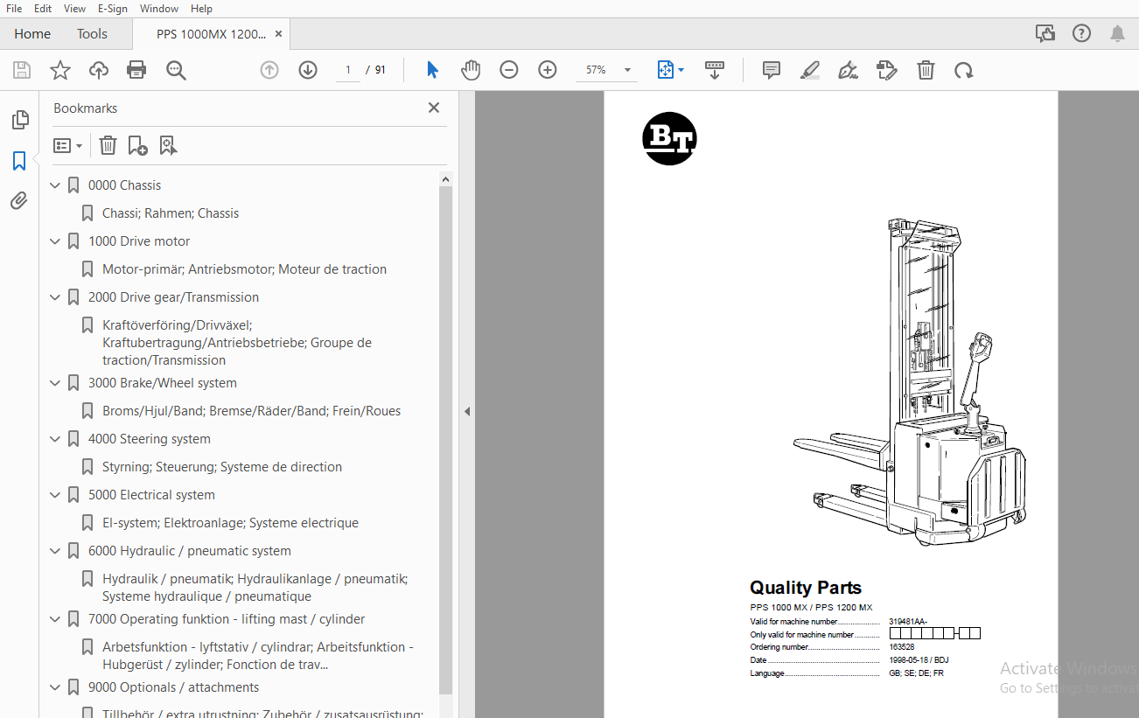Image resolution: width=1139 pixels, height=718 pixels.
Task: Go to previous page arrow
Action: [269, 70]
